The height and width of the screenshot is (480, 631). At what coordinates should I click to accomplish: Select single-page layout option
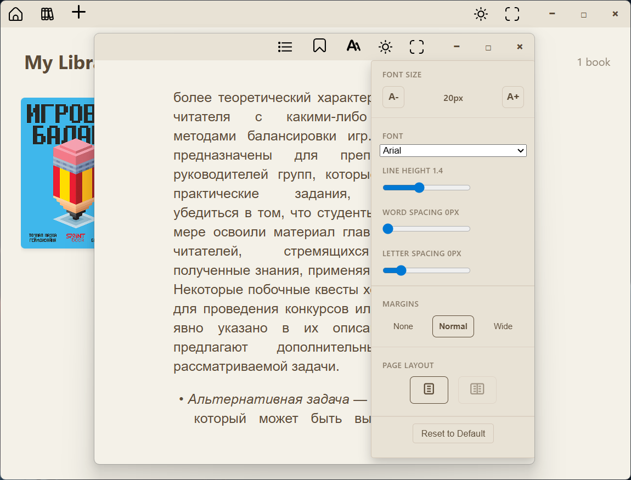[429, 389]
